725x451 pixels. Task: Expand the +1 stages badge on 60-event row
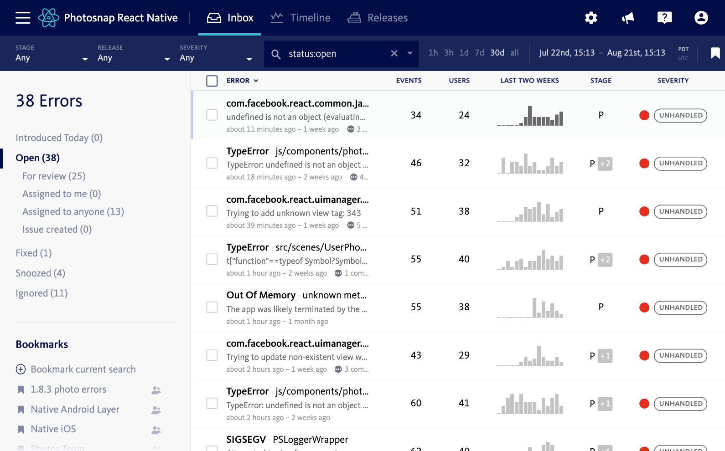click(x=605, y=404)
